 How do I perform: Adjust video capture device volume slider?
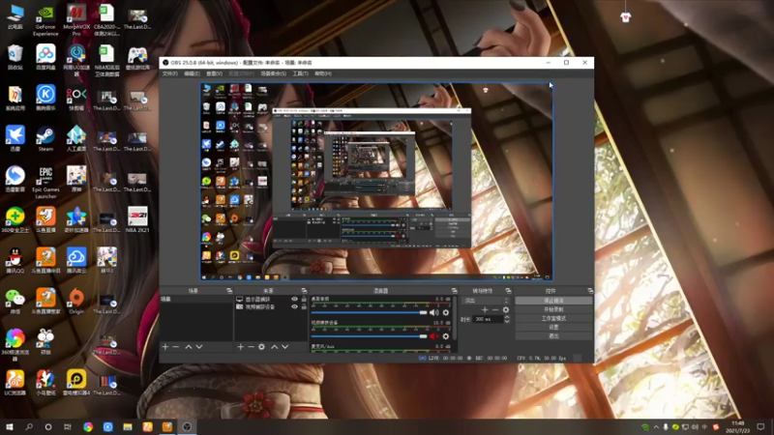pyautogui.click(x=369, y=336)
